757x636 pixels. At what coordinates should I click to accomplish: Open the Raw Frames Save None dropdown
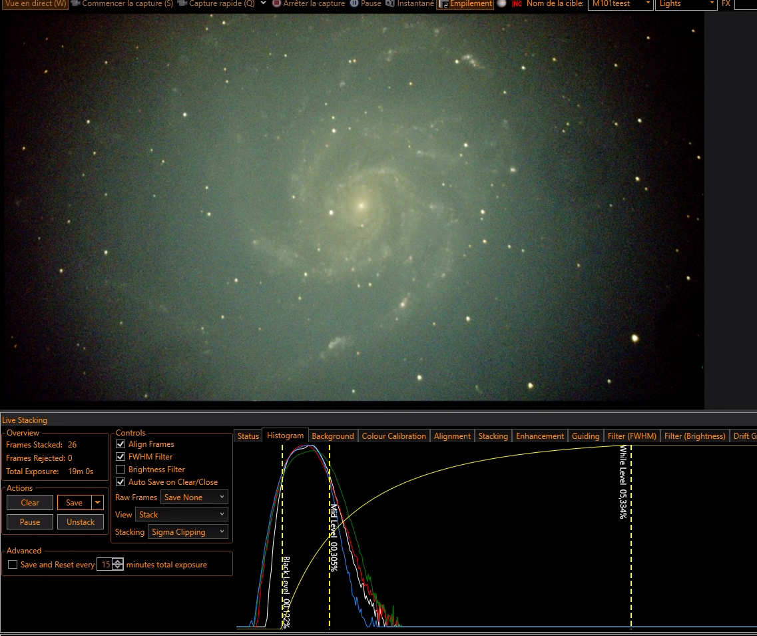194,497
